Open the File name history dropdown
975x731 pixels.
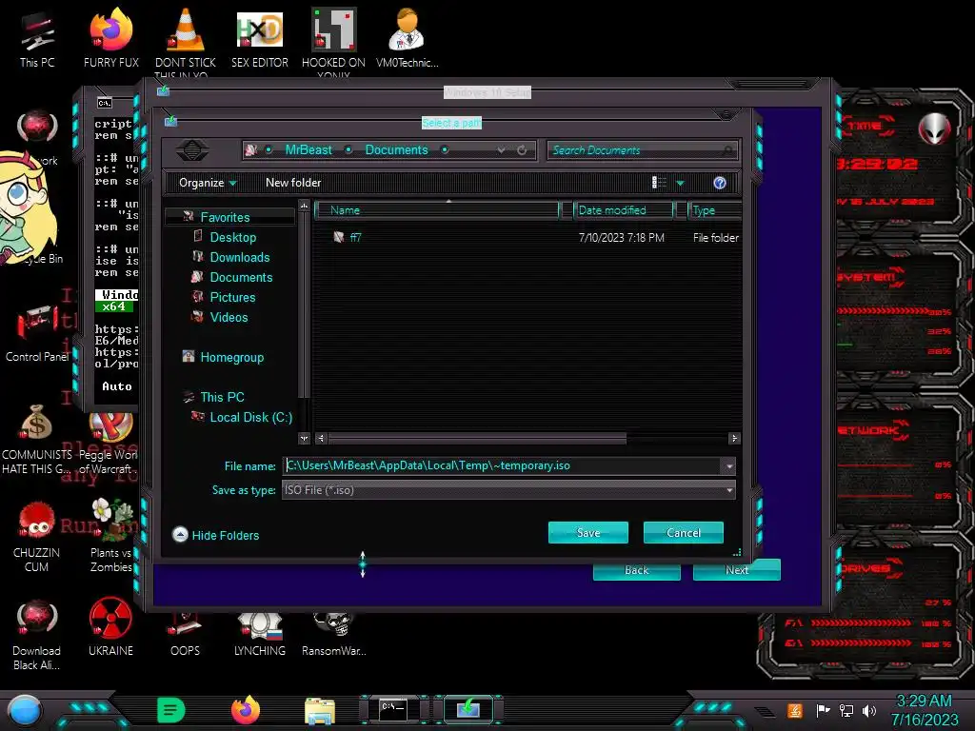(728, 466)
